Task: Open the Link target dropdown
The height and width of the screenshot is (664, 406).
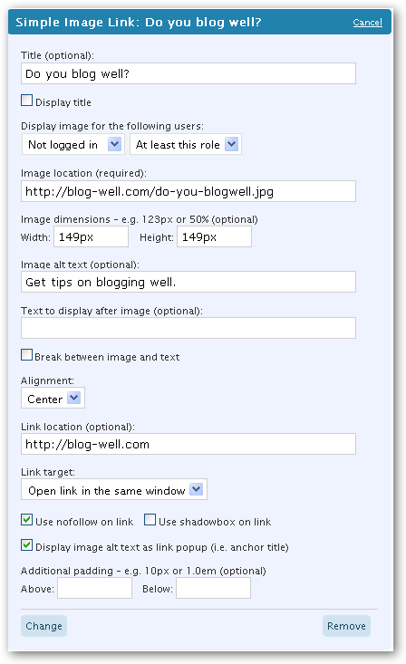Action: coord(114,490)
